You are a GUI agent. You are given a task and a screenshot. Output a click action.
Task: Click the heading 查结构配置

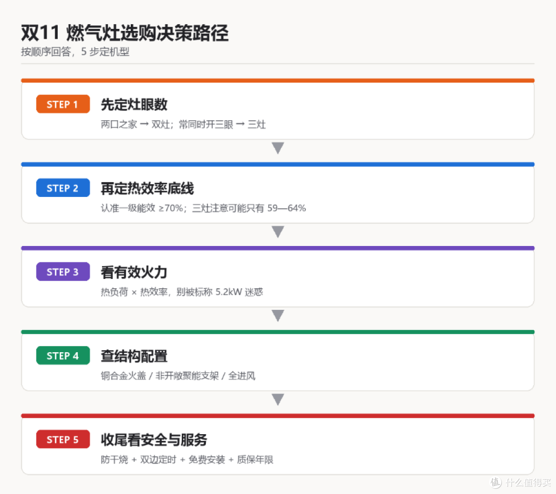tap(134, 356)
